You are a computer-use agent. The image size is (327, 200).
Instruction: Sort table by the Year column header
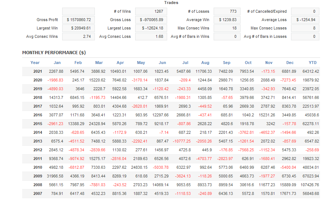pyautogui.click(x=35, y=63)
